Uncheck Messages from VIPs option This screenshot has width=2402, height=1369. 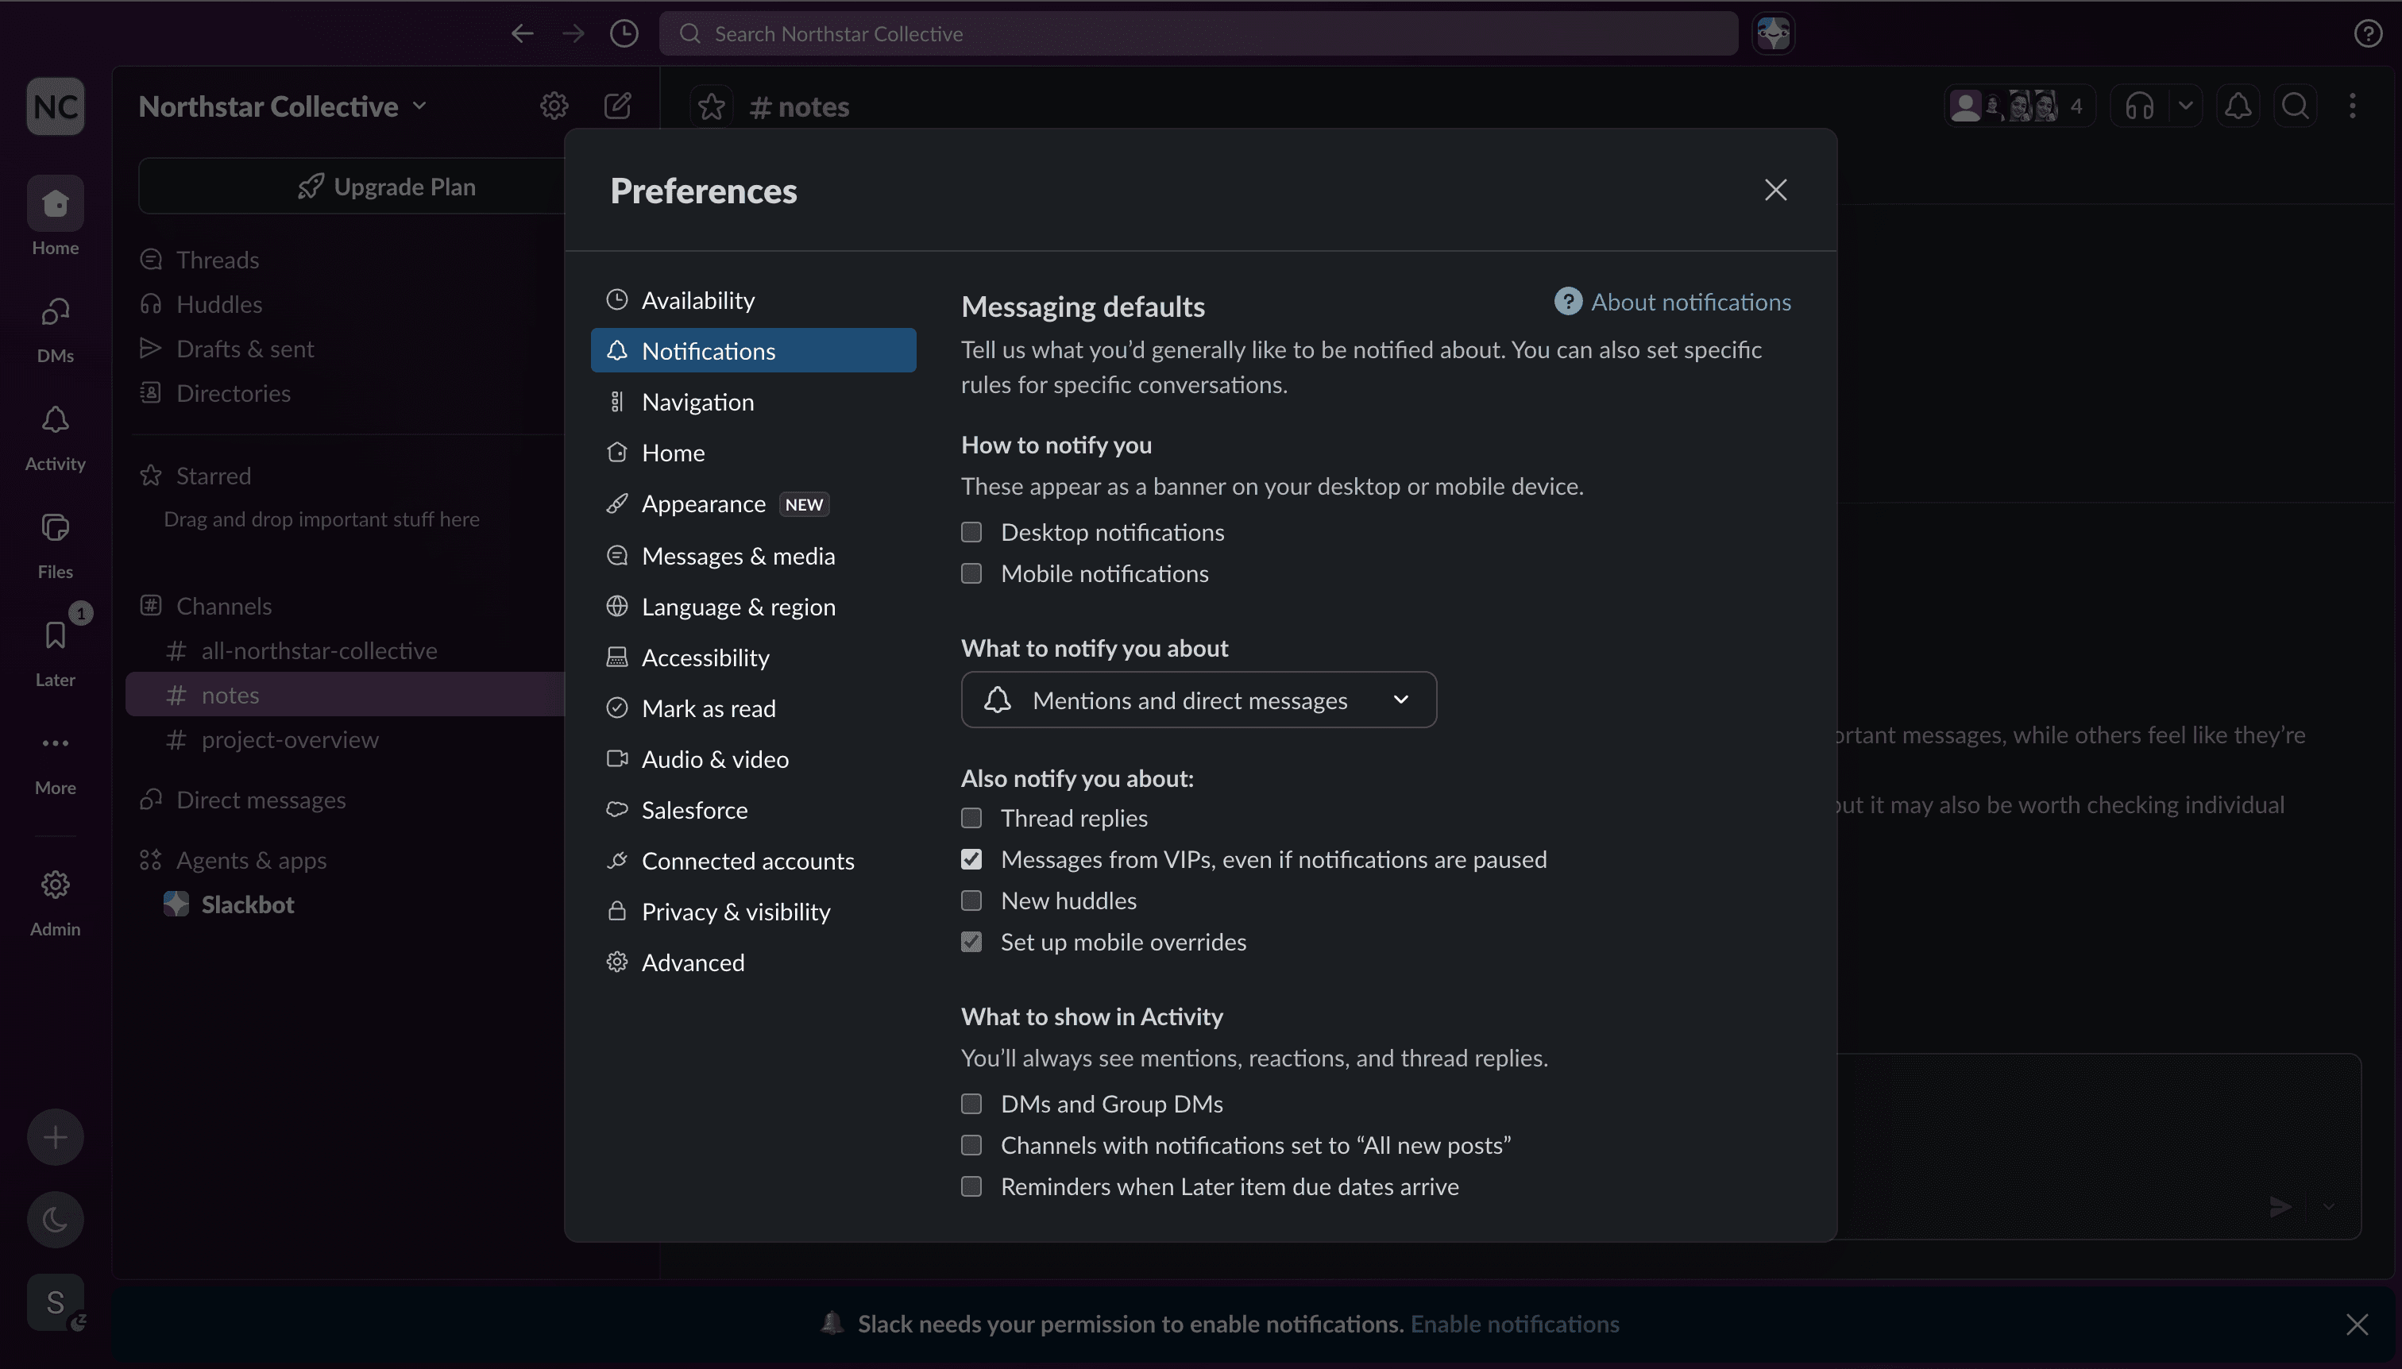(x=971, y=859)
